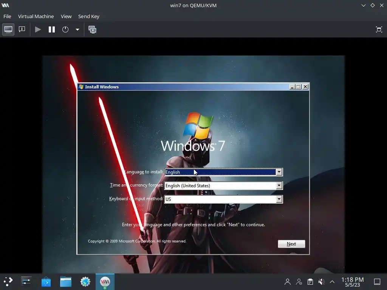Switch to fullscreen view
Viewport: 387px width, 290px height.
point(379,29)
